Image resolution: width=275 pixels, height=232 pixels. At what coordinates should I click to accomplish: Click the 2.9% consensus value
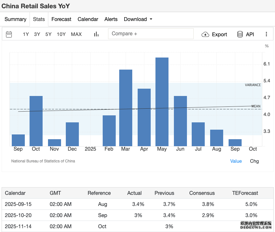pyautogui.click(x=208, y=215)
